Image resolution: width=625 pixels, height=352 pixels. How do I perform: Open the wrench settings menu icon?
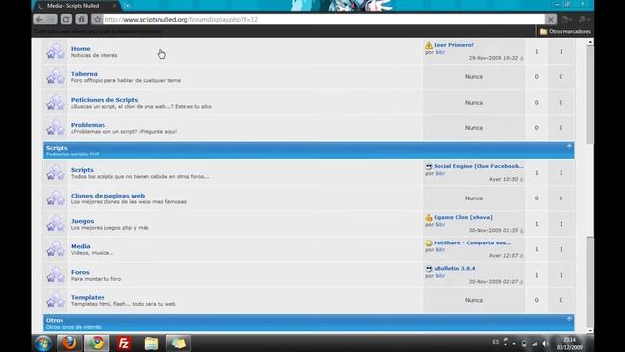point(584,20)
